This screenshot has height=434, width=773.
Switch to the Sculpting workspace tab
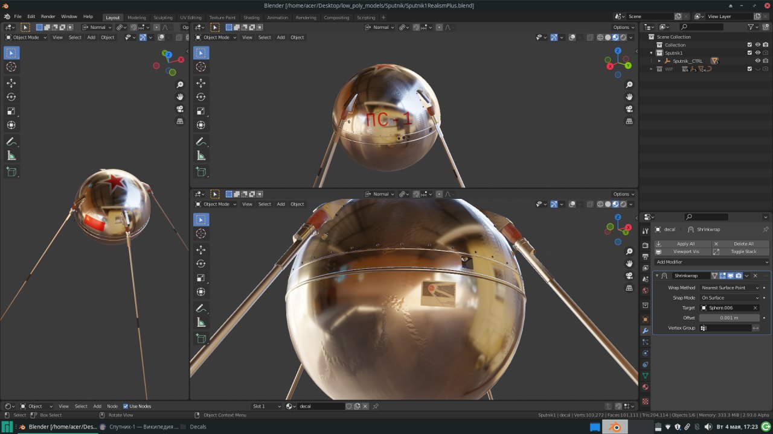162,17
